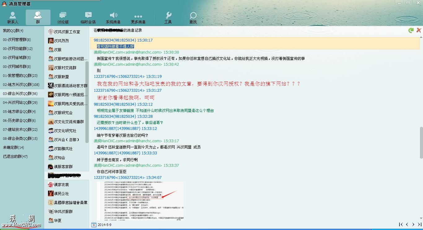Click the green refresh arrow icon

coord(411,30)
